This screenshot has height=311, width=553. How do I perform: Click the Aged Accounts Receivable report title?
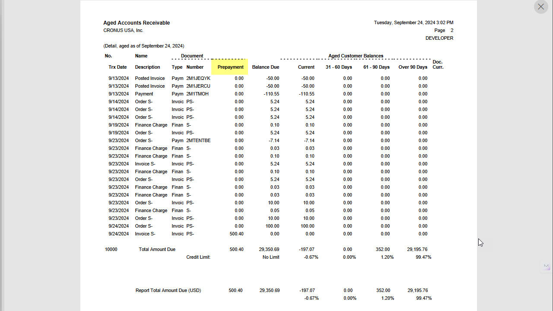[x=137, y=22]
